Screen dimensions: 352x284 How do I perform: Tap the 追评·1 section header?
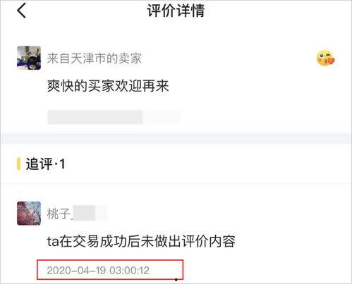pyautogui.click(x=45, y=163)
